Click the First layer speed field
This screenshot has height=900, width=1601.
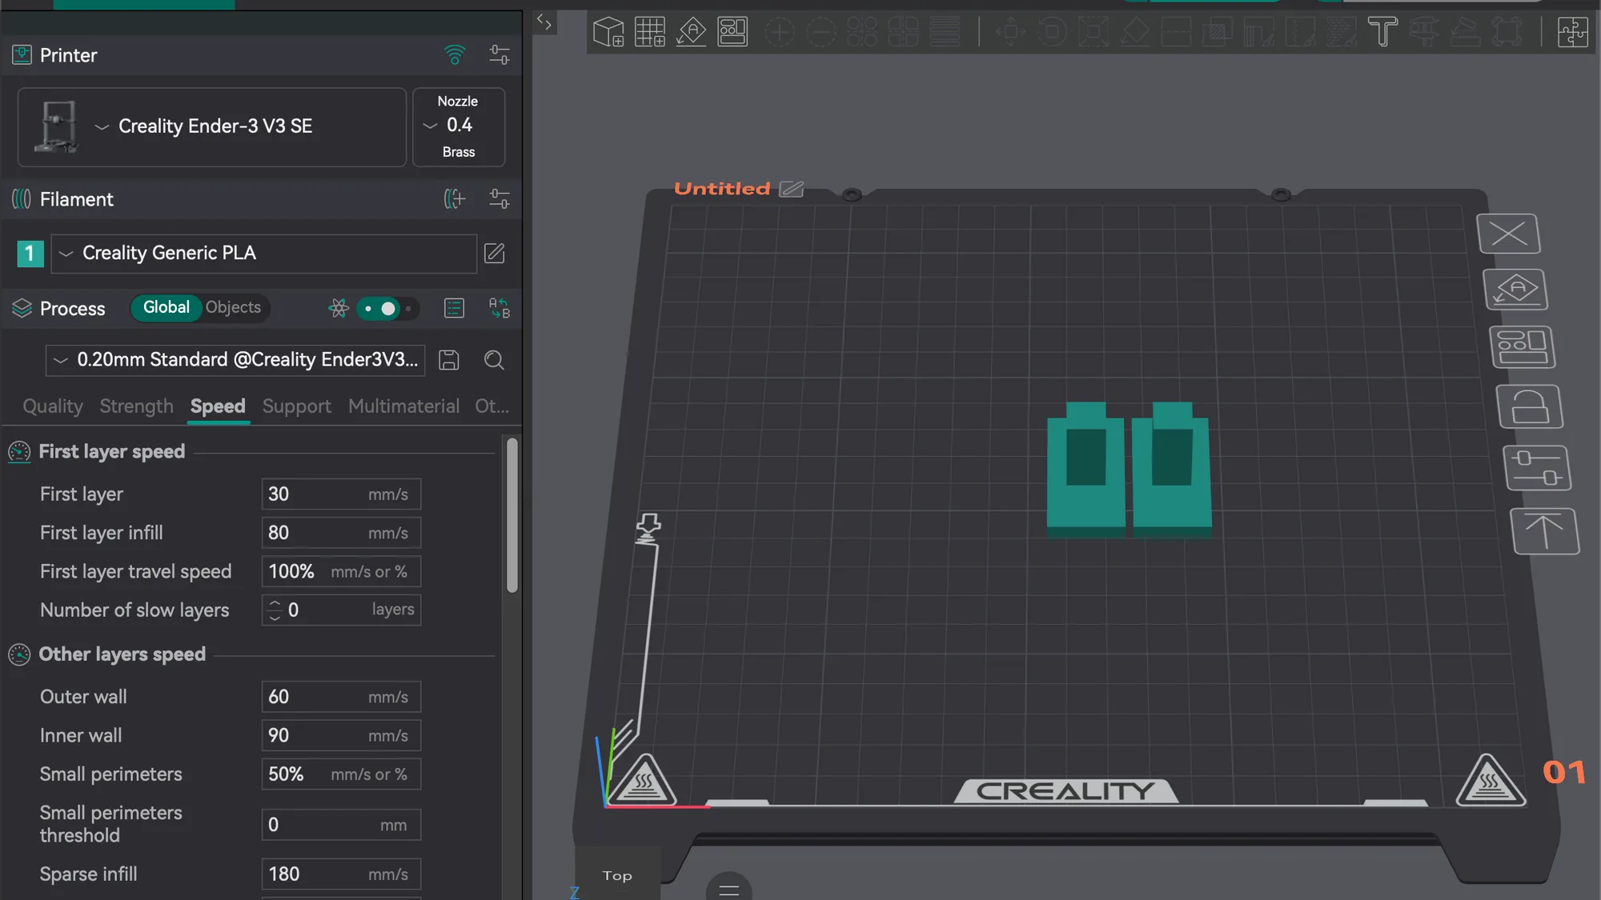(341, 494)
